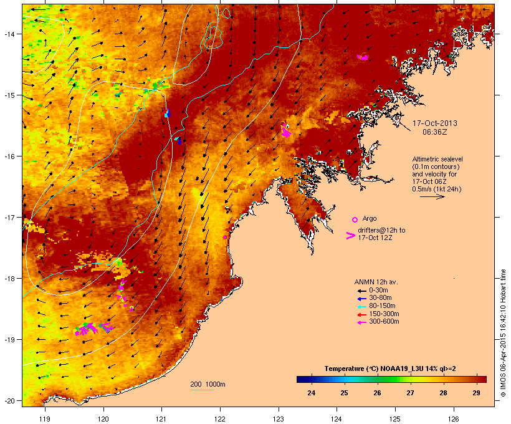Click the Argo legend label
The width and height of the screenshot is (511, 424).
click(370, 218)
